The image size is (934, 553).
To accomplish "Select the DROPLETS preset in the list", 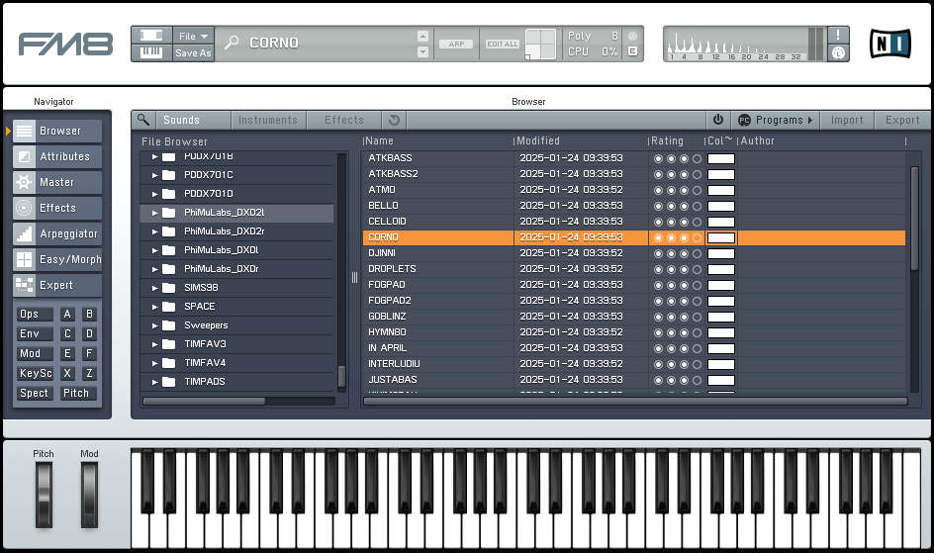I will click(x=393, y=269).
